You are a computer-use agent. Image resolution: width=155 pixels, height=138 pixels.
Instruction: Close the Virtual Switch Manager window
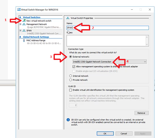(x=150, y=9)
